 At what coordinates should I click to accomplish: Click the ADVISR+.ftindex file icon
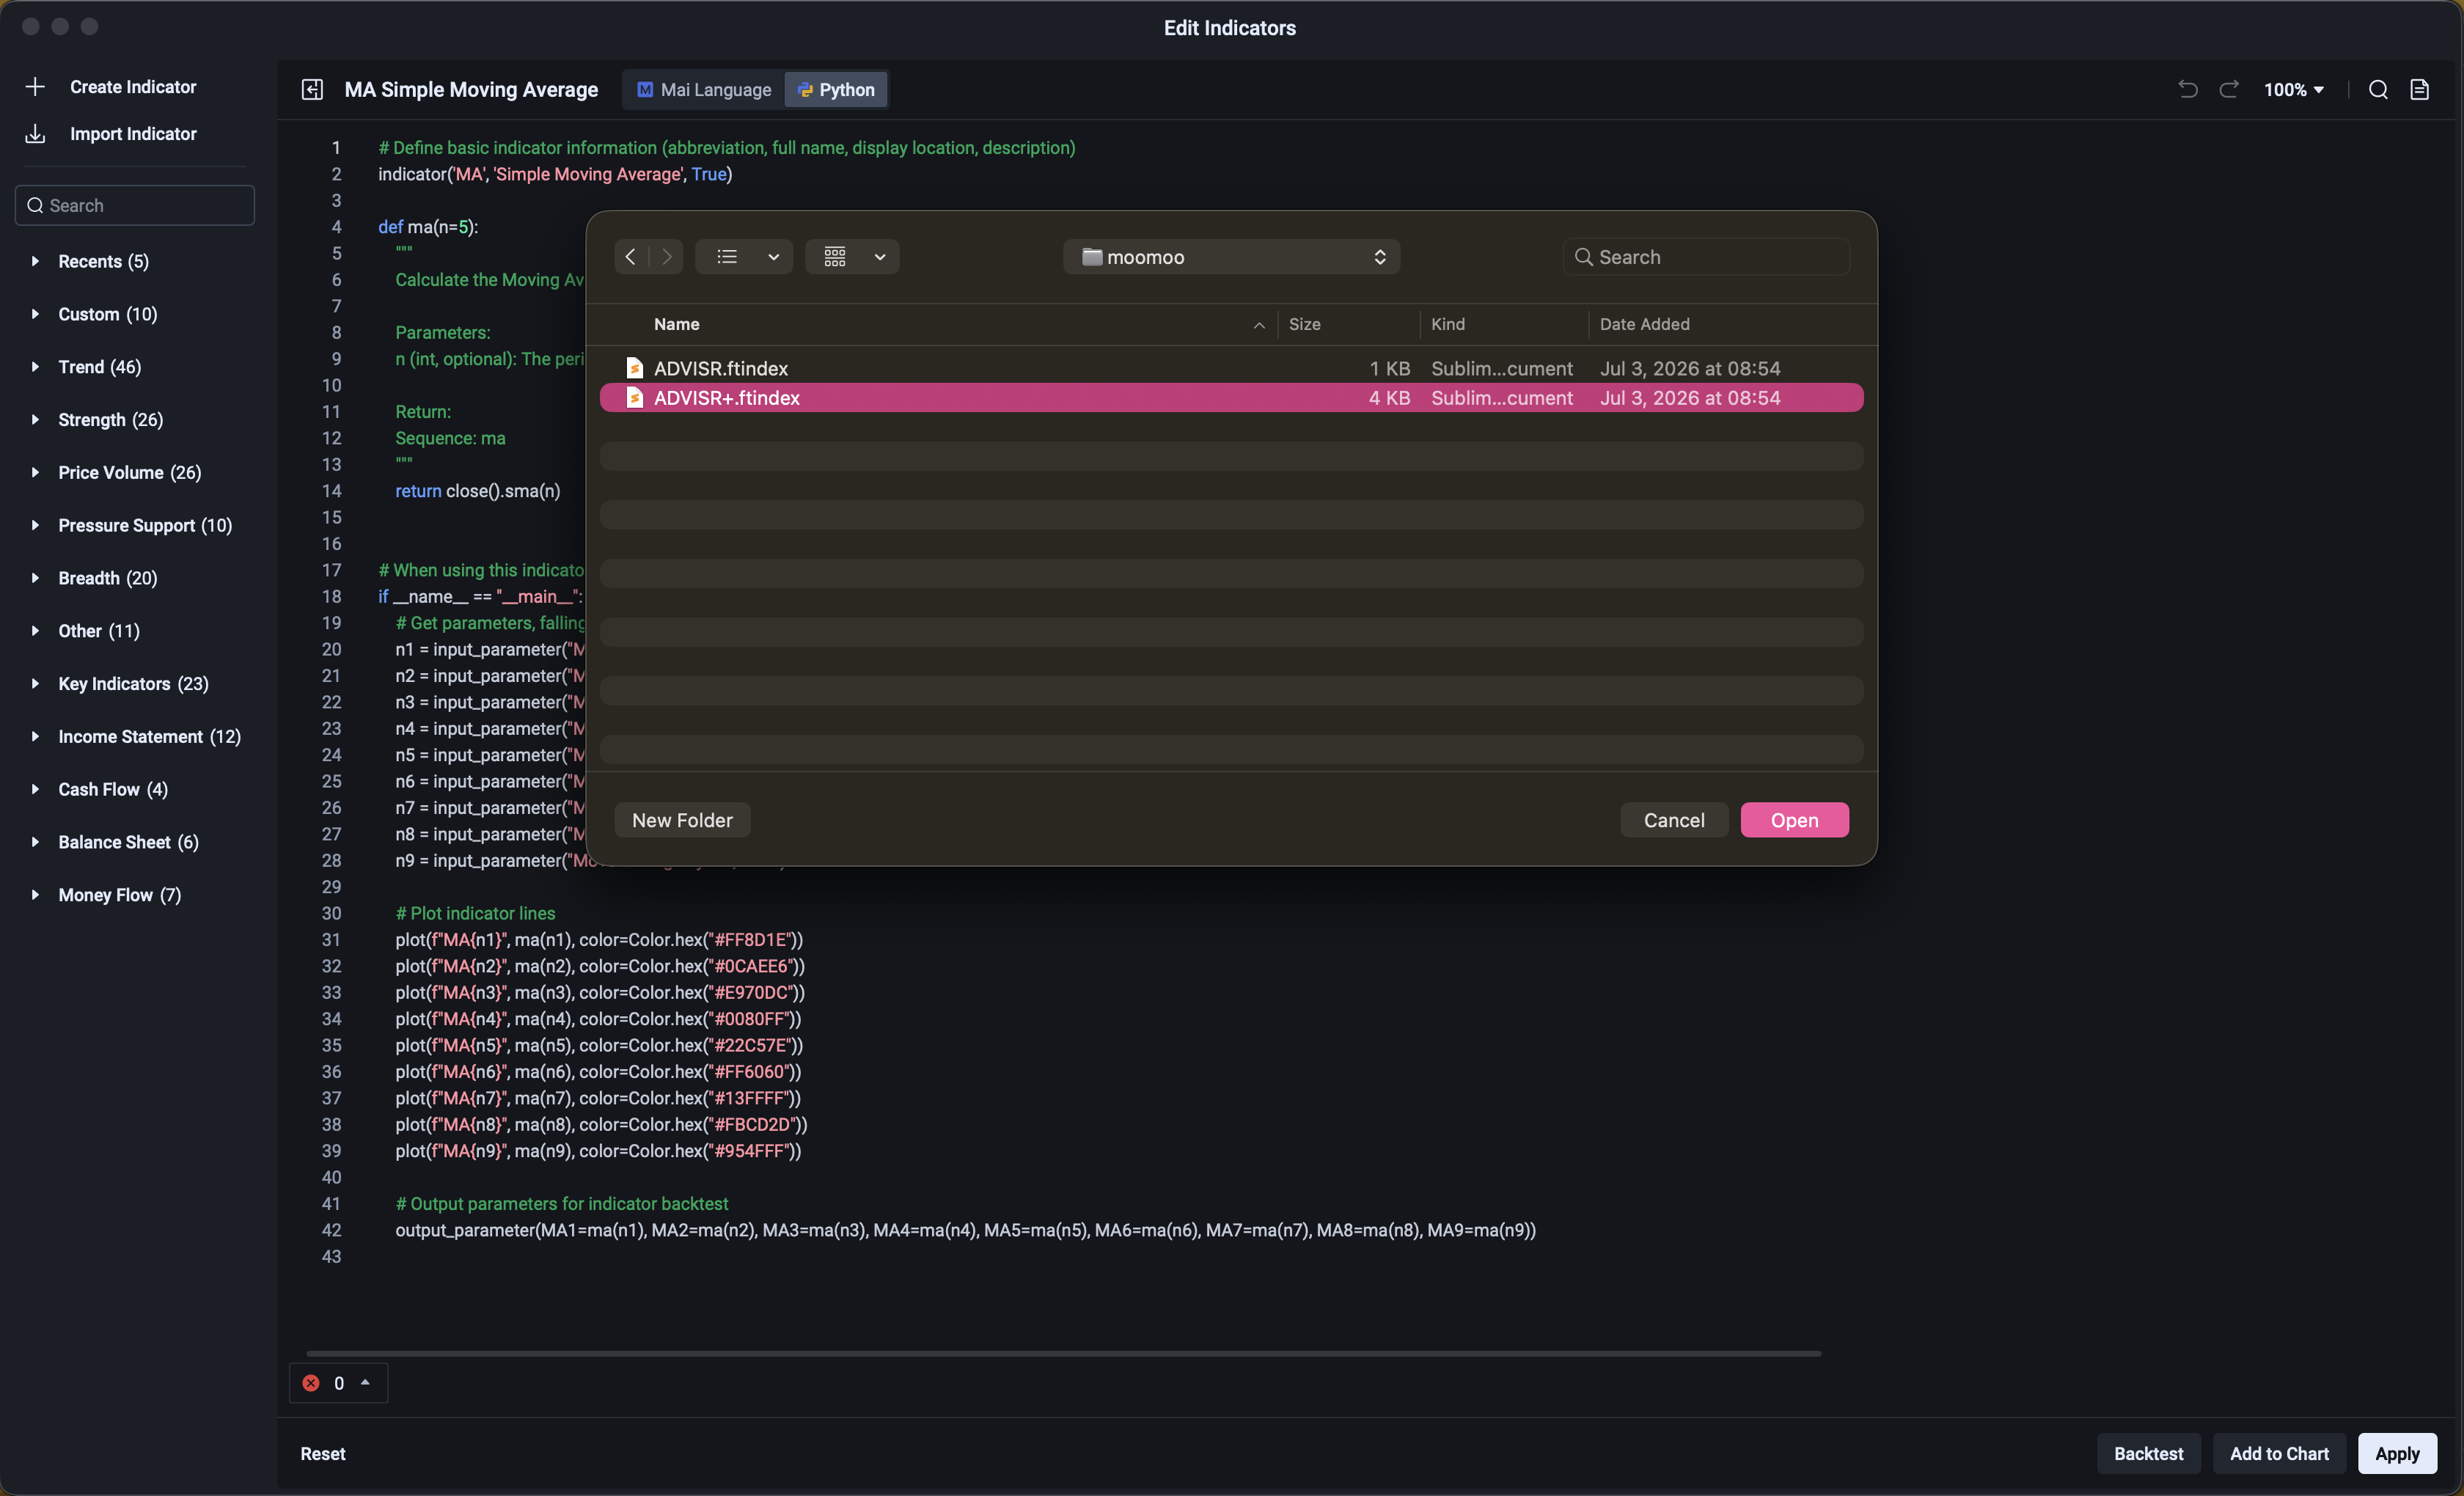click(x=634, y=398)
